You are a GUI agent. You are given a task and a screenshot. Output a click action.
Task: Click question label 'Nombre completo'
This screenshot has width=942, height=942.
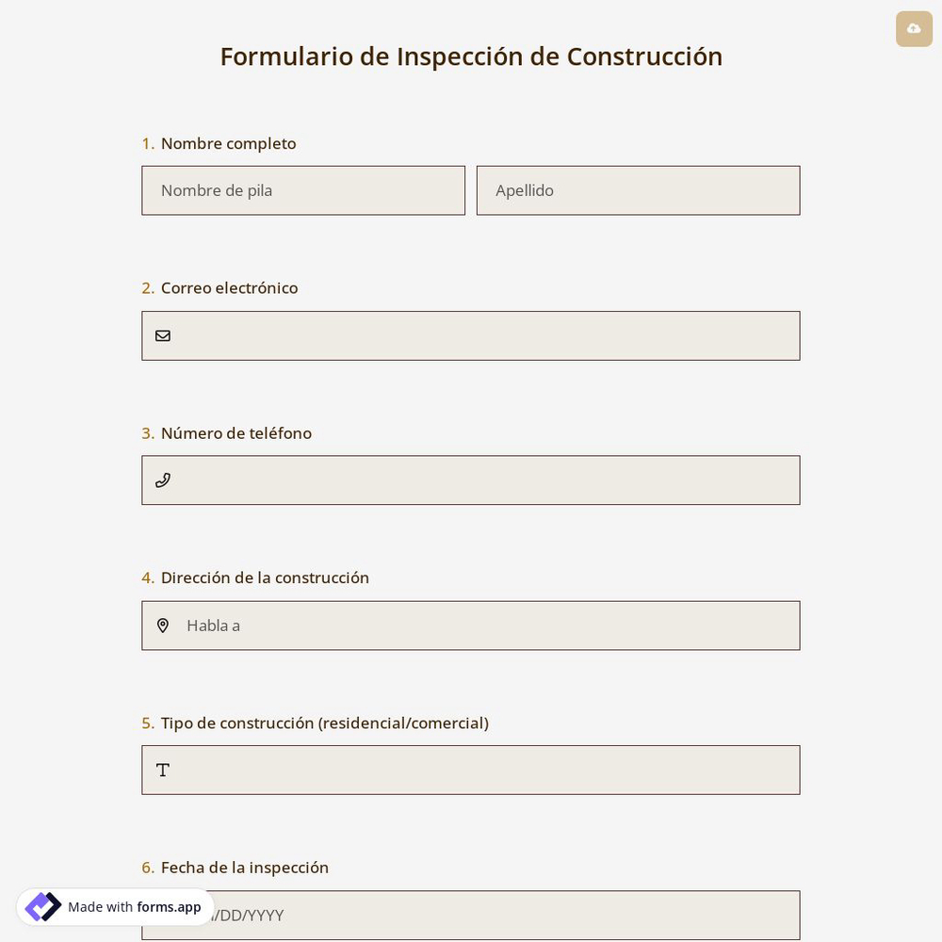click(x=228, y=143)
